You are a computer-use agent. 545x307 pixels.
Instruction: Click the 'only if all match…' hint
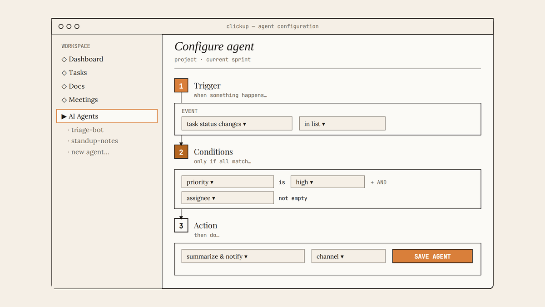[223, 161]
